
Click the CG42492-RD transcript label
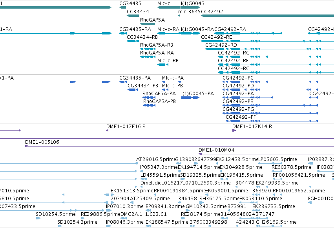(221, 45)
